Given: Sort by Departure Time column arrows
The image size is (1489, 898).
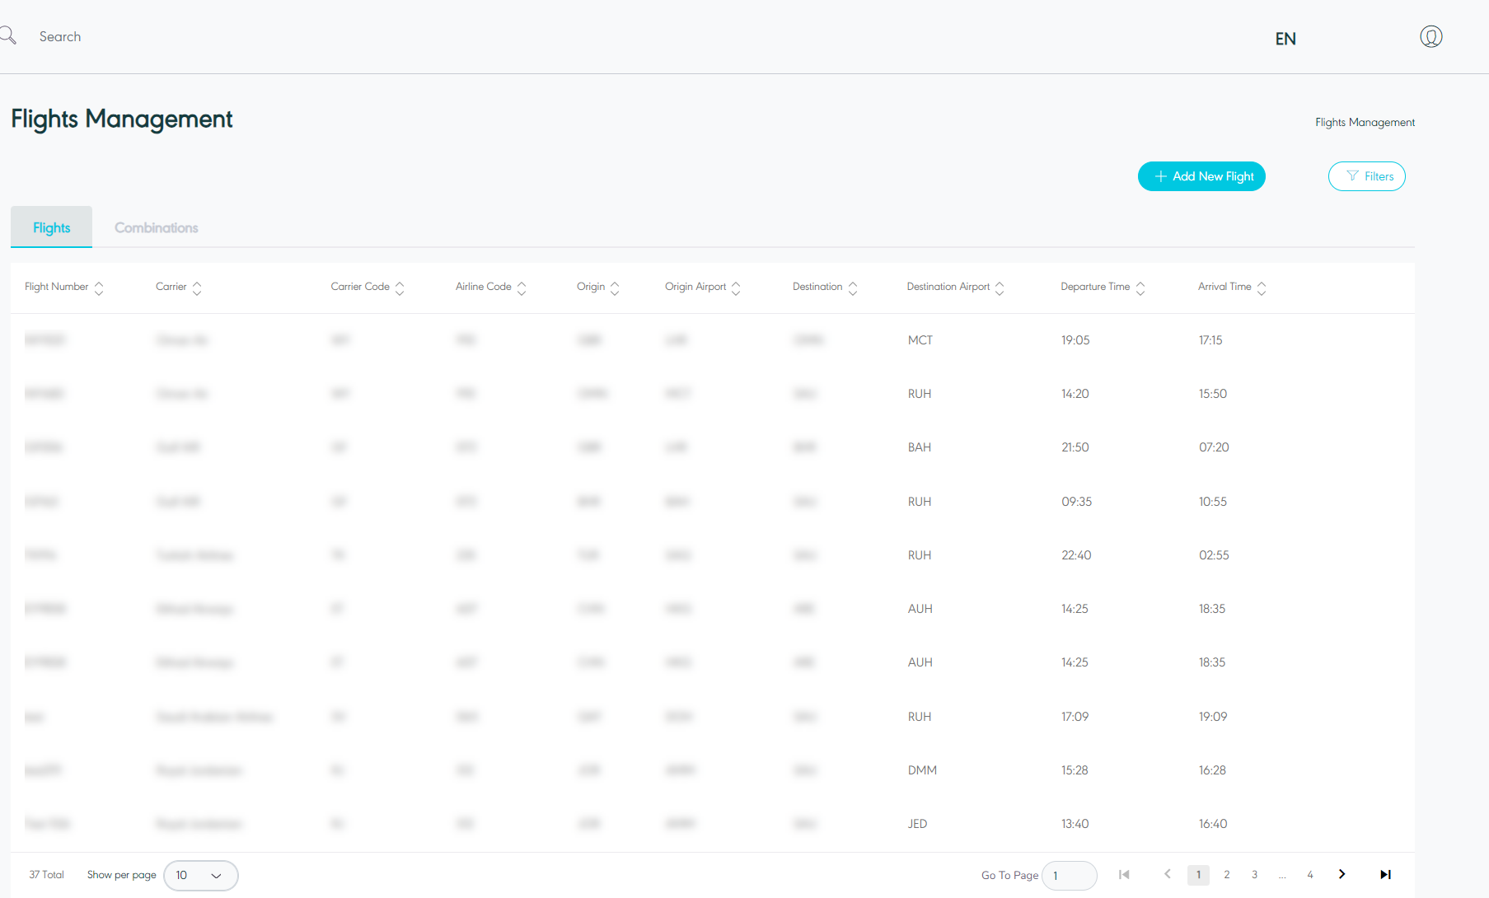Looking at the screenshot, I should click(1140, 288).
